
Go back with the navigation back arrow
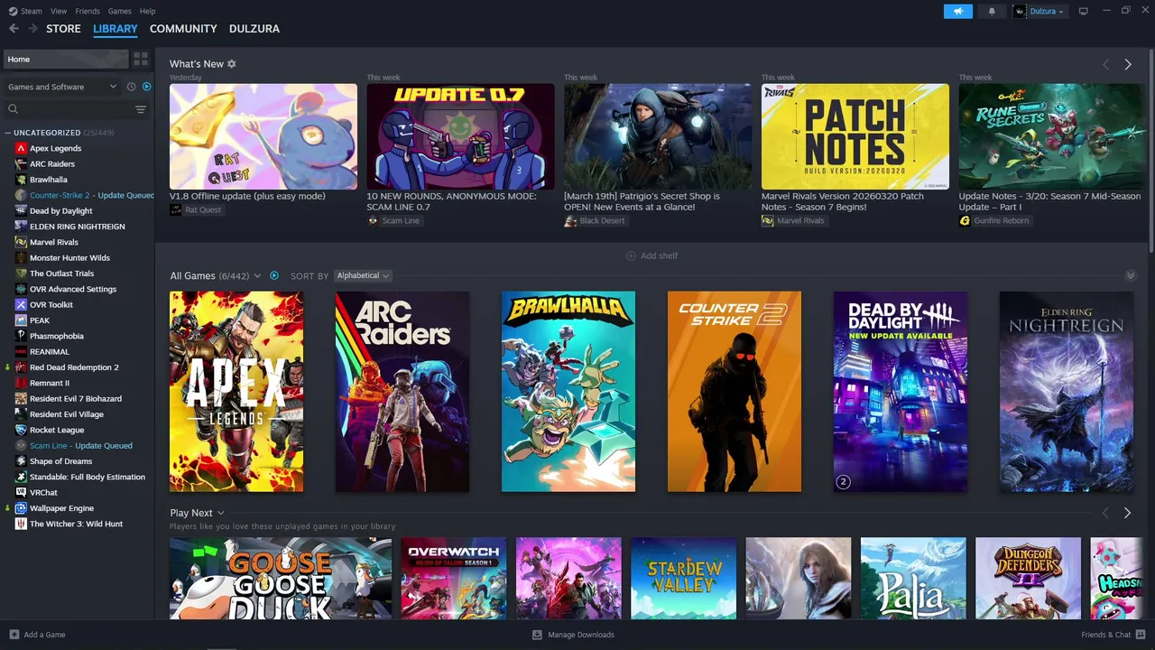pyautogui.click(x=14, y=29)
